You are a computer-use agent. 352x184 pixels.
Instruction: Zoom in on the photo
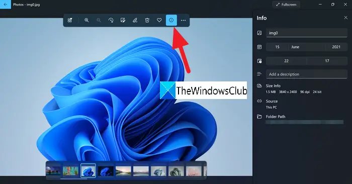click(86, 20)
